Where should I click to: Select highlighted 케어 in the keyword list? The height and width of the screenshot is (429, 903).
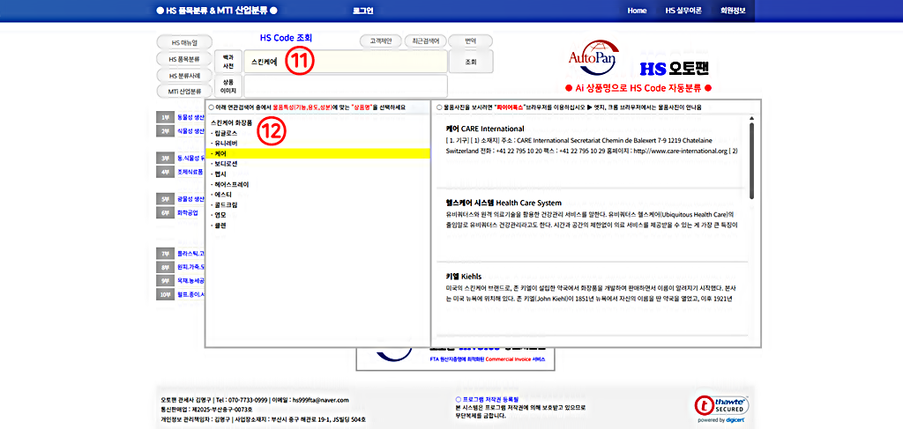pos(317,153)
